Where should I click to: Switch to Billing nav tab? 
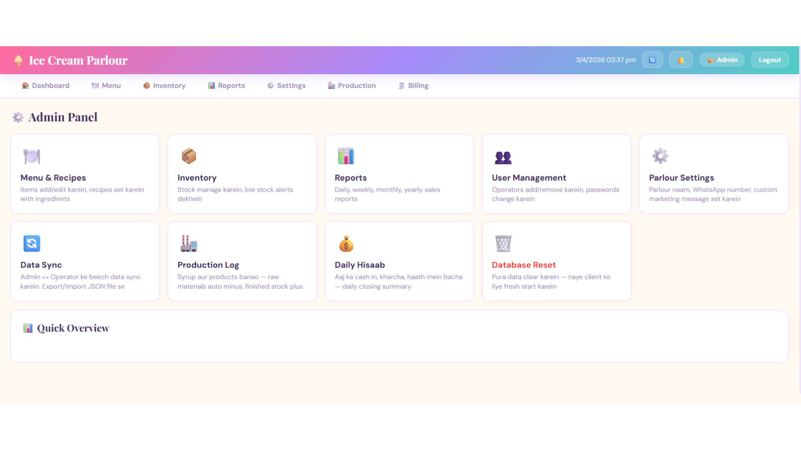click(413, 85)
